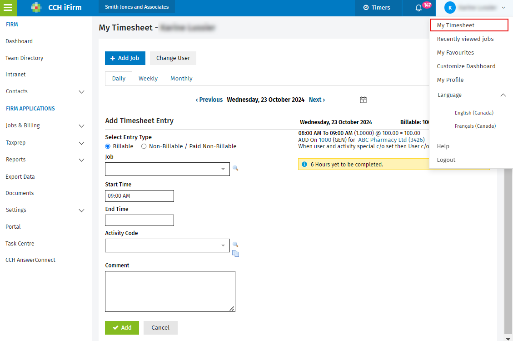Open Team Directory
This screenshot has height=341, width=513.
tap(24, 58)
